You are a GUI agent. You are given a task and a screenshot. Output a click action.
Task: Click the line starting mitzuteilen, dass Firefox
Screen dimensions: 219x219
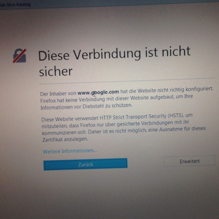pos(115,124)
